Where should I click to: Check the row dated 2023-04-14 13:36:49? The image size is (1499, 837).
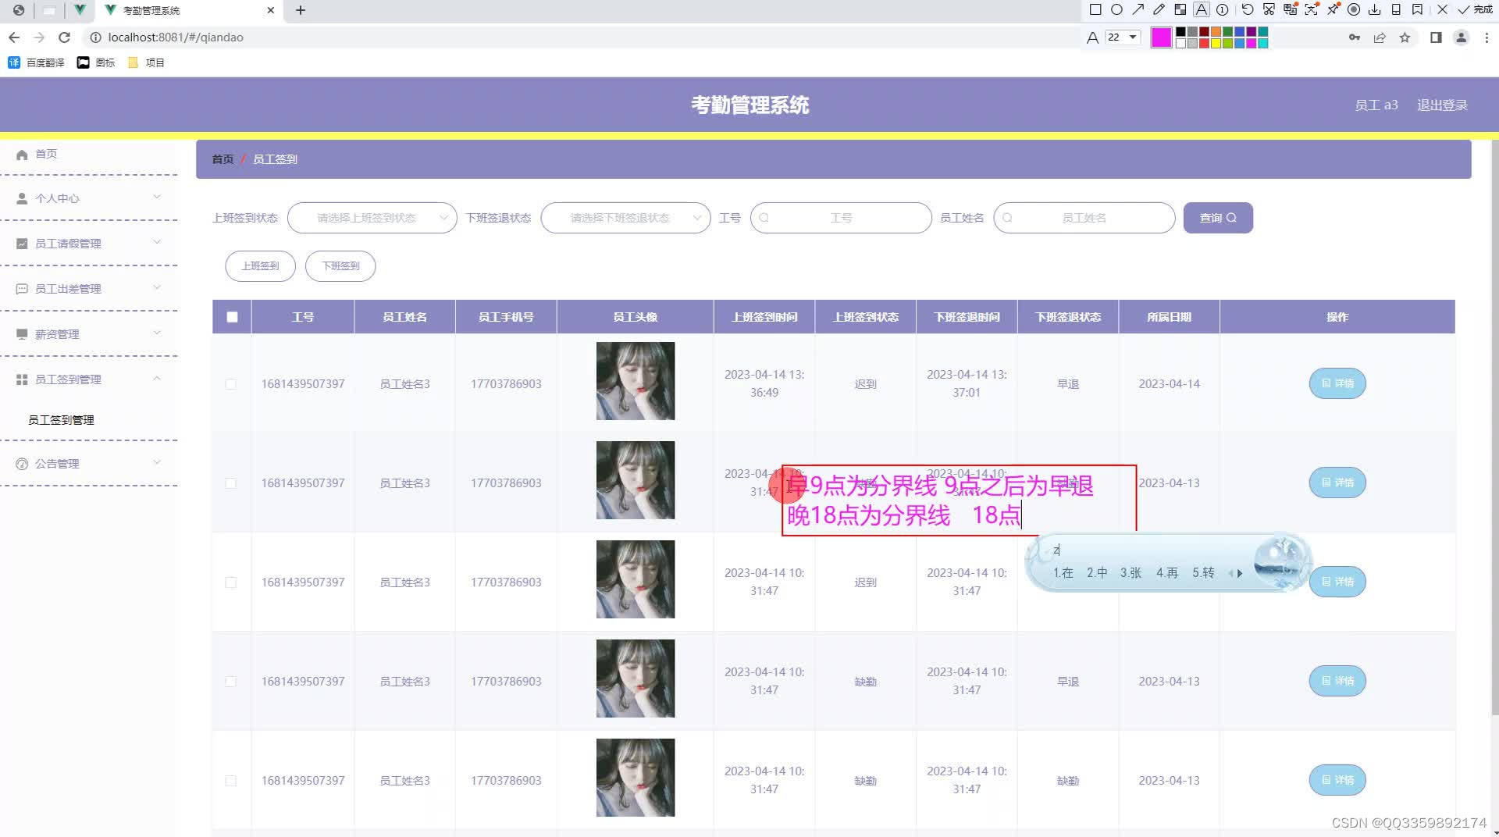tap(230, 384)
